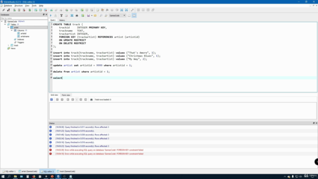
Task: Collapse the Columns node
Action: tap(12, 30)
